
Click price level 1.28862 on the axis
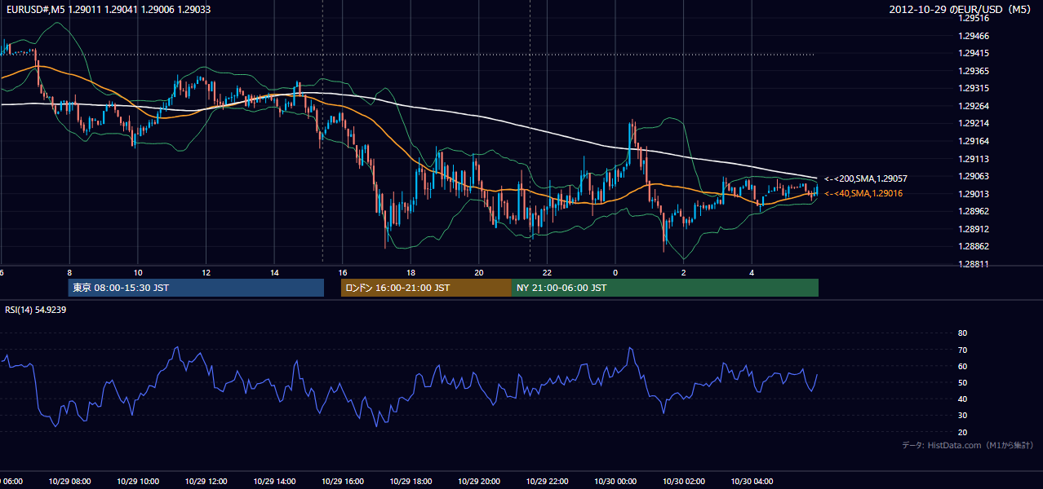(x=974, y=246)
